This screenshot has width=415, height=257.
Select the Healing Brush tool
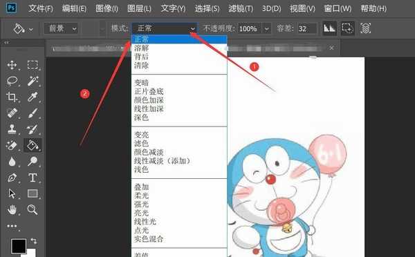pyautogui.click(x=12, y=113)
